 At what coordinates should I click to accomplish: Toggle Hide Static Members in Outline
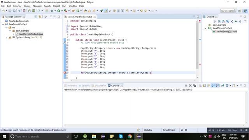click(x=232, y=21)
